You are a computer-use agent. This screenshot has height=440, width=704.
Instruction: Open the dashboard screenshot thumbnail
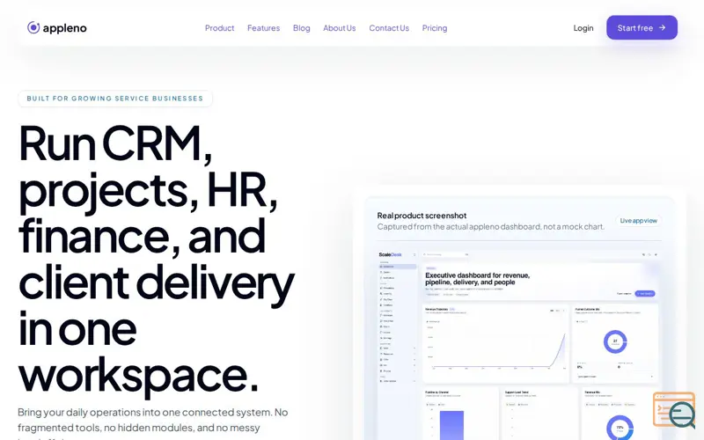(518, 344)
